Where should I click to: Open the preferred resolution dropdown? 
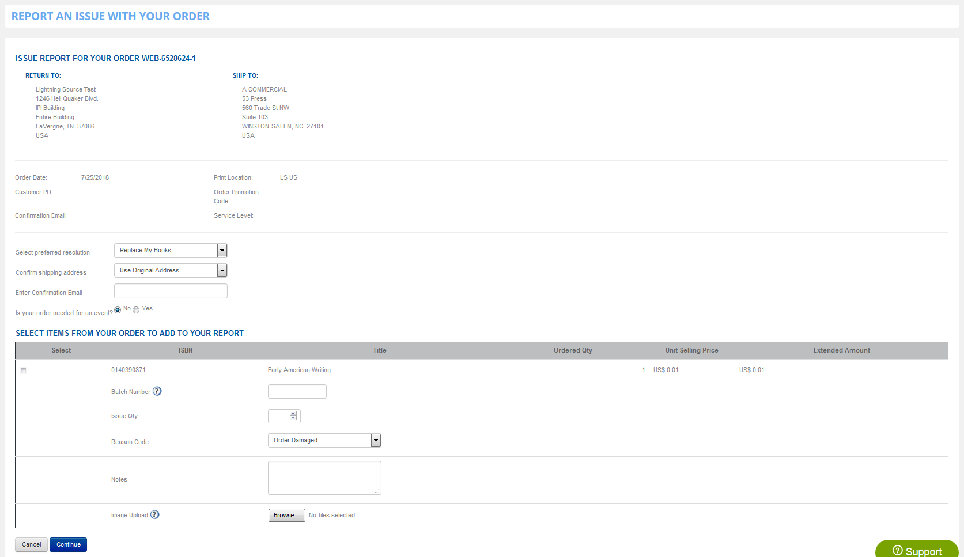[x=222, y=251]
